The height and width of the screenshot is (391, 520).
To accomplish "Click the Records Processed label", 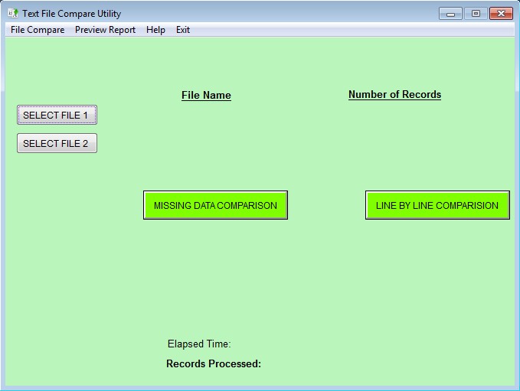I will coord(214,363).
